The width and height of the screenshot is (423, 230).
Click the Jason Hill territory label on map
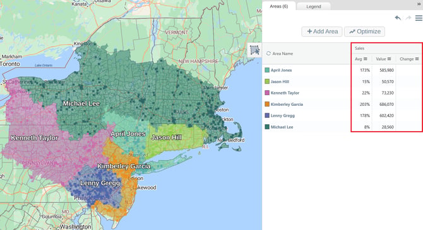click(x=167, y=137)
